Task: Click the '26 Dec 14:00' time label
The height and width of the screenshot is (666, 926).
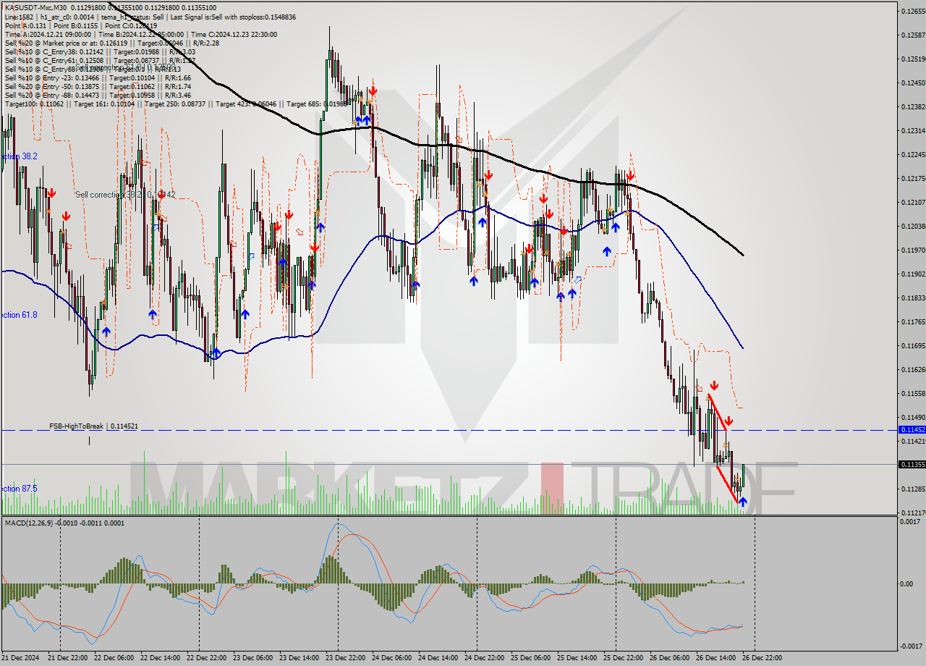Action: [715, 657]
